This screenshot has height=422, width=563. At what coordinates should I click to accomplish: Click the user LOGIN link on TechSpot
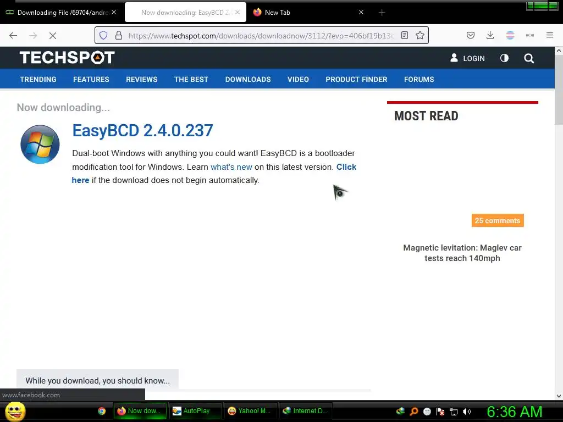(x=467, y=58)
